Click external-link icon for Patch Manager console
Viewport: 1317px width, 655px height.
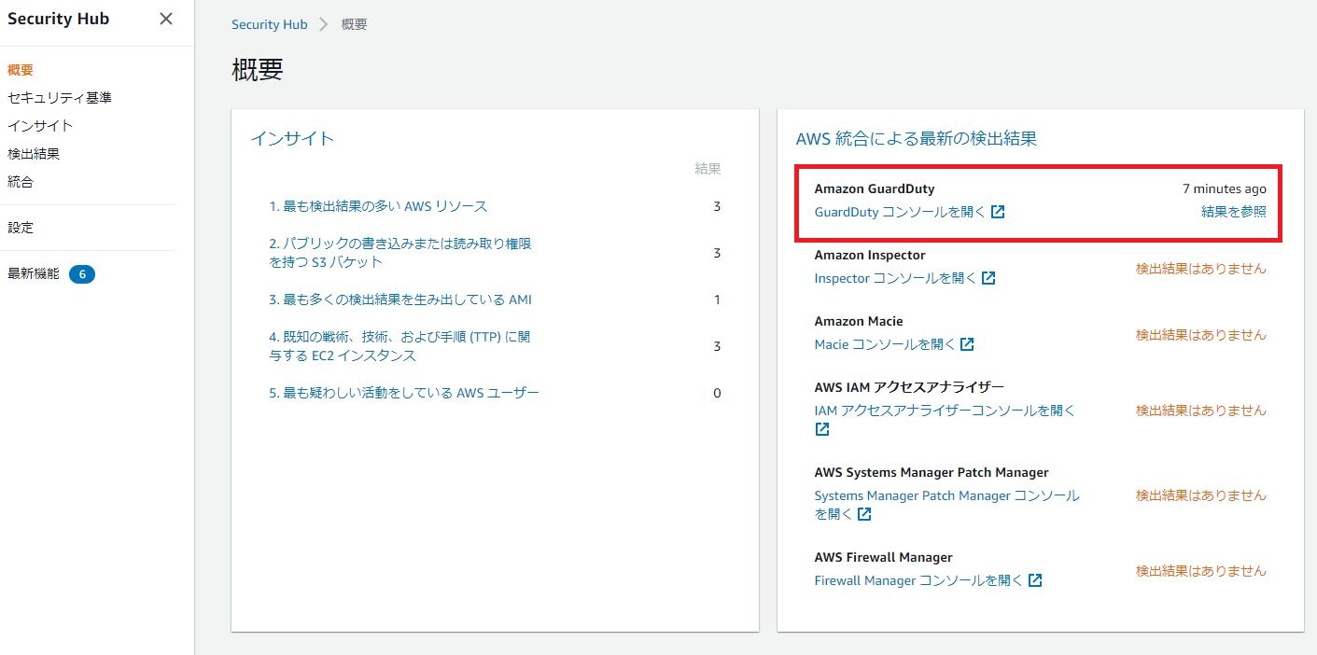click(865, 514)
